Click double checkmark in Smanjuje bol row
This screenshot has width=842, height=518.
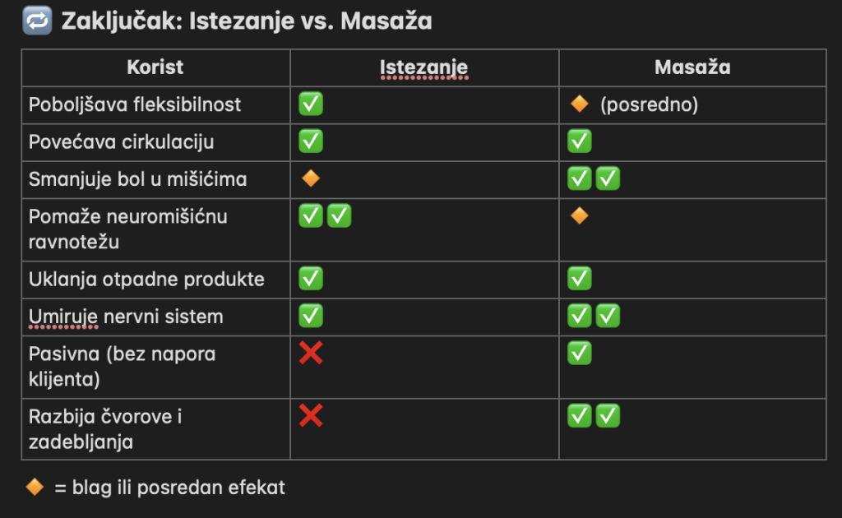tap(594, 178)
